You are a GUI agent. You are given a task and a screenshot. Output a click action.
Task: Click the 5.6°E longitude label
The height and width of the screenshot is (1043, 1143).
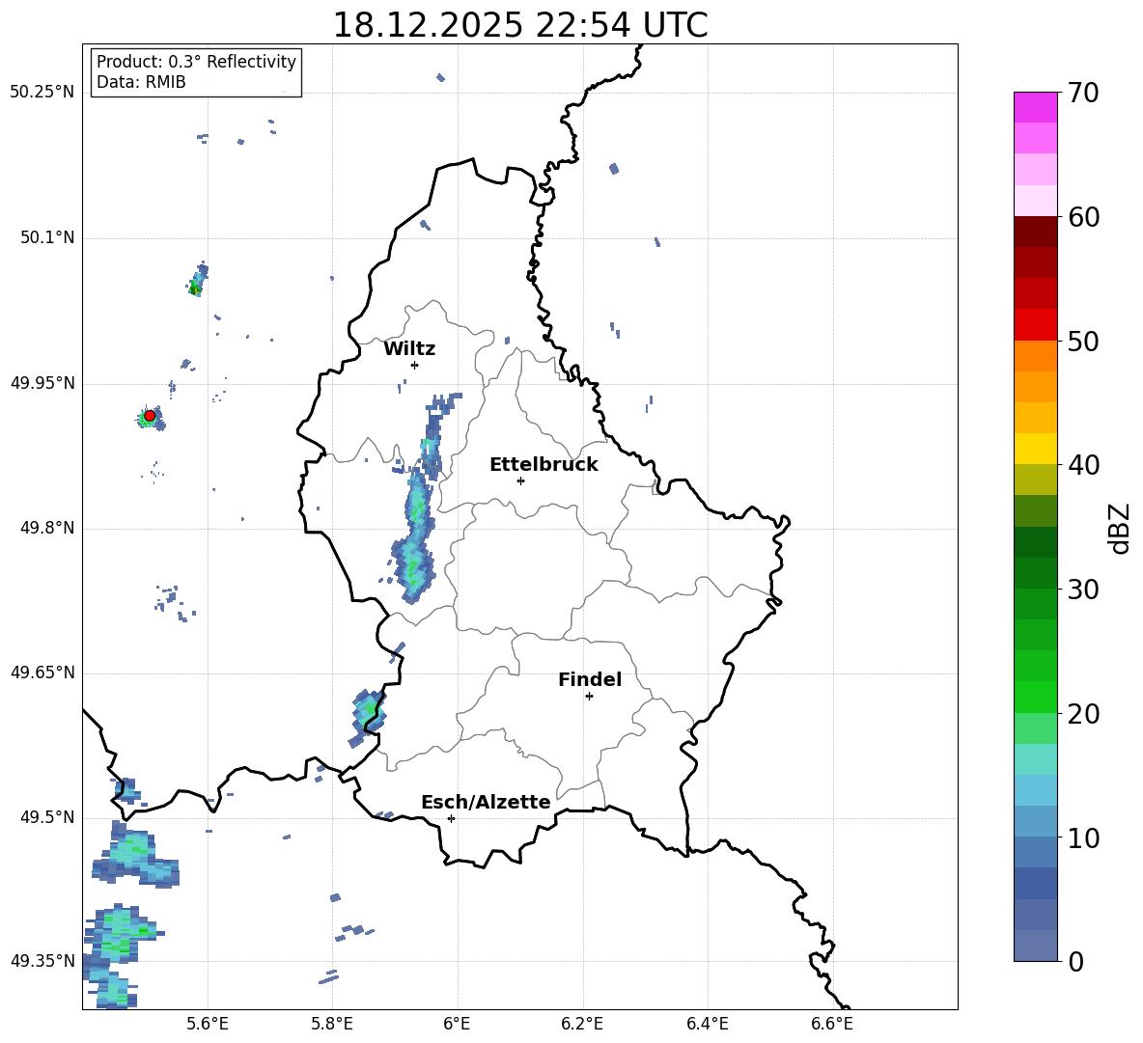207,1025
